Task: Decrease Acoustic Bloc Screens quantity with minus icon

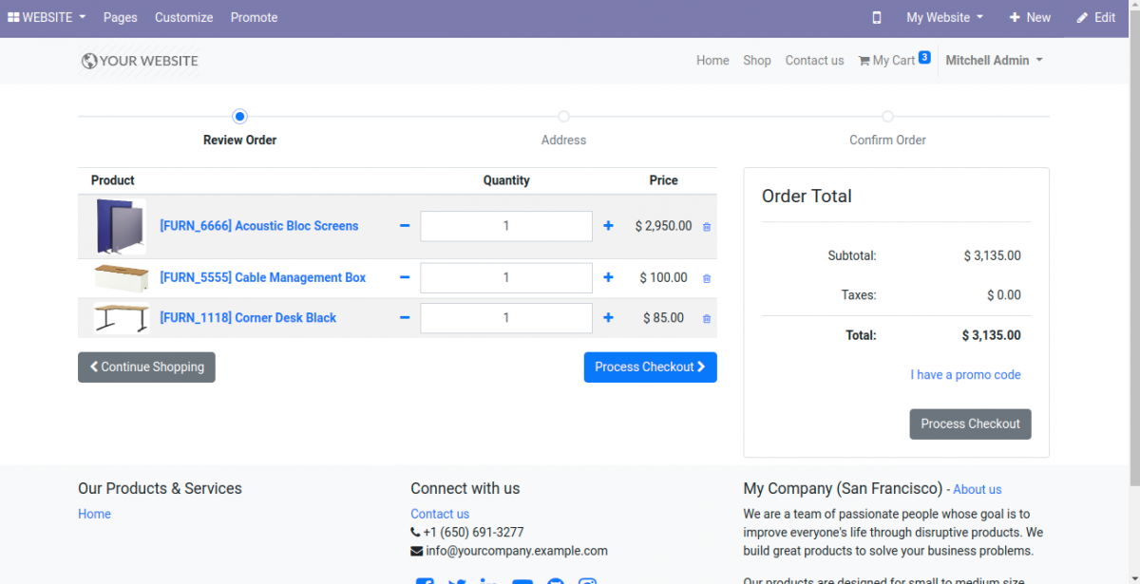Action: coord(404,226)
